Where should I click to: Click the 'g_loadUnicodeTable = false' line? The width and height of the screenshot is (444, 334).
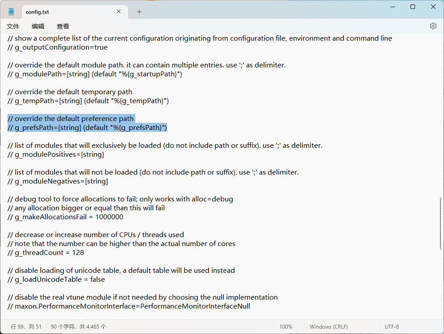point(56,280)
